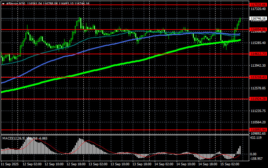This screenshot has height=168, width=268.
Task: Click the 0.00 level on MACD scale
Action: [x=254, y=154]
